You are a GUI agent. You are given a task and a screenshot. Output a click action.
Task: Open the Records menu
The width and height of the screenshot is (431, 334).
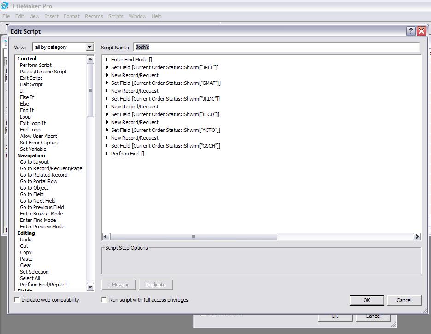pyautogui.click(x=94, y=16)
